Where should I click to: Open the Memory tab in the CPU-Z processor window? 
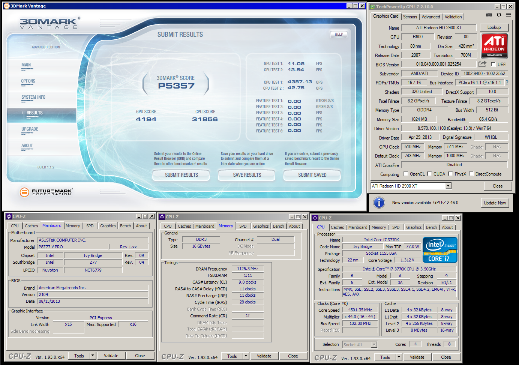(x=379, y=227)
